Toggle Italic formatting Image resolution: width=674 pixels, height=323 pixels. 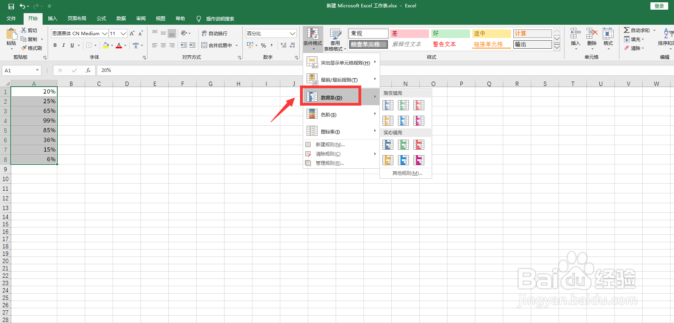coord(63,45)
